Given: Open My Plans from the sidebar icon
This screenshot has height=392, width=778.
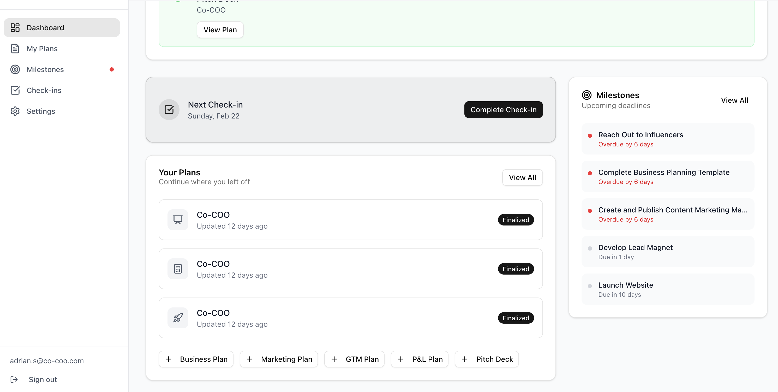Looking at the screenshot, I should (15, 48).
